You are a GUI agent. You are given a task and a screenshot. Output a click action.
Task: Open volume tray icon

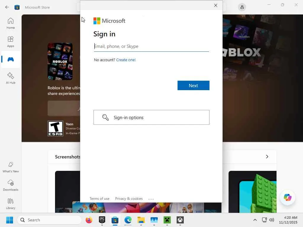point(272,220)
